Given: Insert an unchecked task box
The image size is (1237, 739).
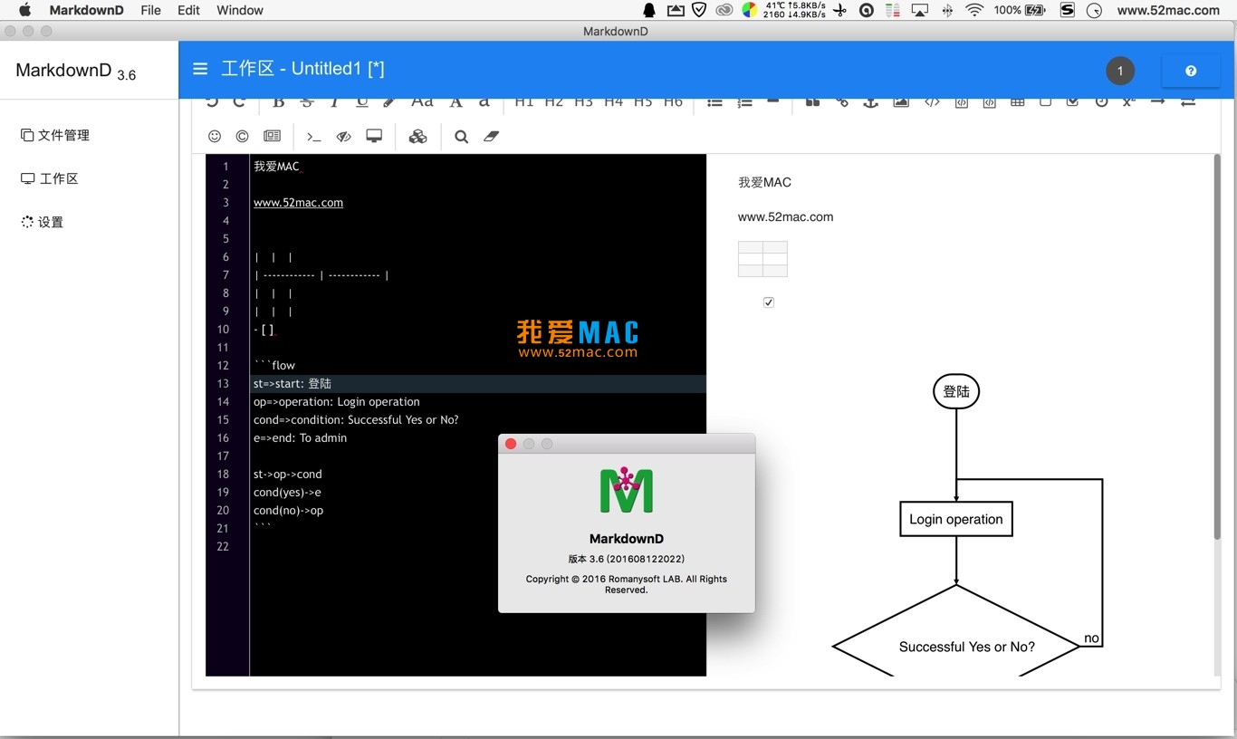Looking at the screenshot, I should pyautogui.click(x=1045, y=101).
